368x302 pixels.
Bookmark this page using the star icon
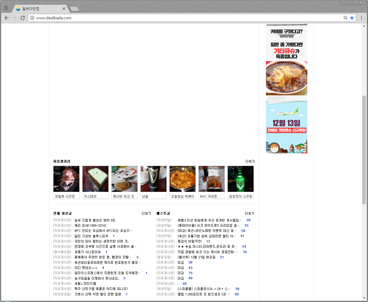click(352, 18)
